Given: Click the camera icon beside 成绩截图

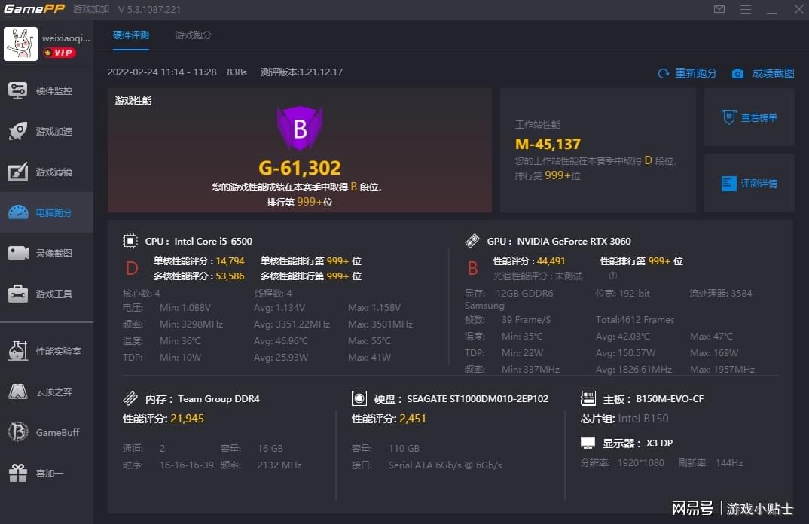Looking at the screenshot, I should (x=737, y=73).
